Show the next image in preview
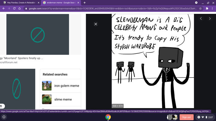The width and height of the screenshot is (216, 121). tap(210, 18)
